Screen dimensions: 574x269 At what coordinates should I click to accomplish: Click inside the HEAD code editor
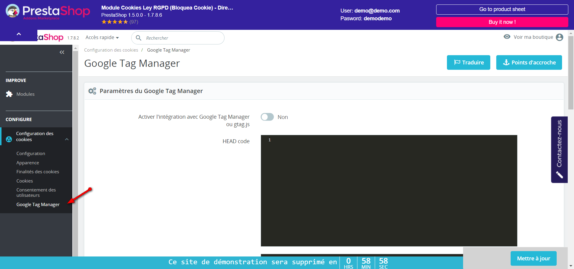[389, 191]
